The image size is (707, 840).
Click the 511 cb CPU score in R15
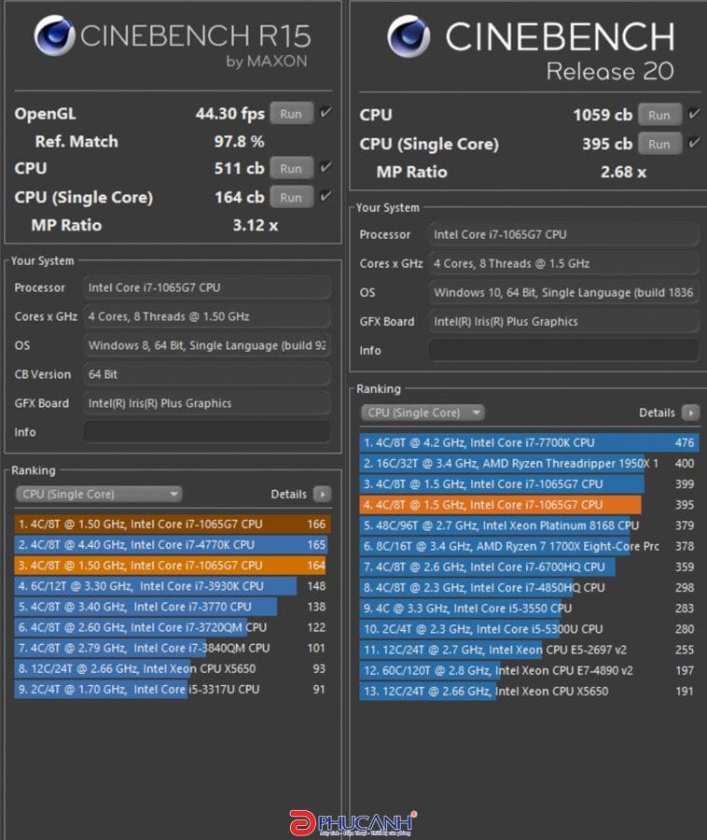(239, 168)
